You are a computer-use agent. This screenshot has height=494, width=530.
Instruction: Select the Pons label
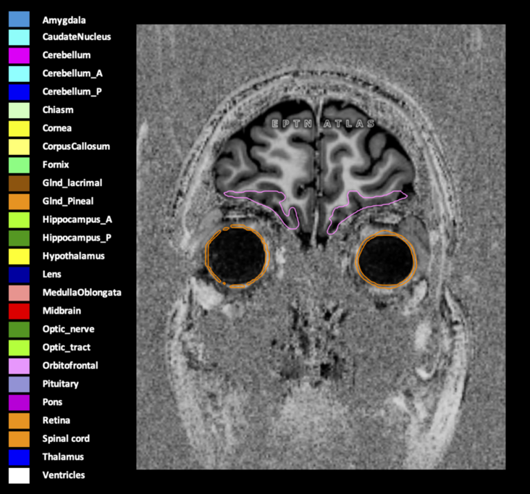pyautogui.click(x=52, y=402)
